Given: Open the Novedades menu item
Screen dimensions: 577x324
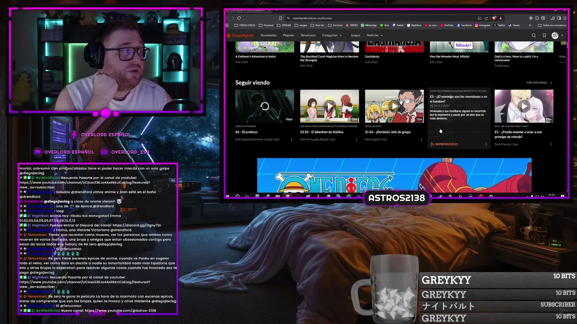Looking at the screenshot, I should [269, 35].
